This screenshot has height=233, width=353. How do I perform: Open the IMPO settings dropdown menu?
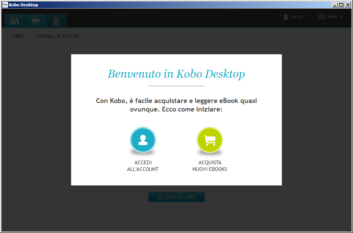(330, 17)
